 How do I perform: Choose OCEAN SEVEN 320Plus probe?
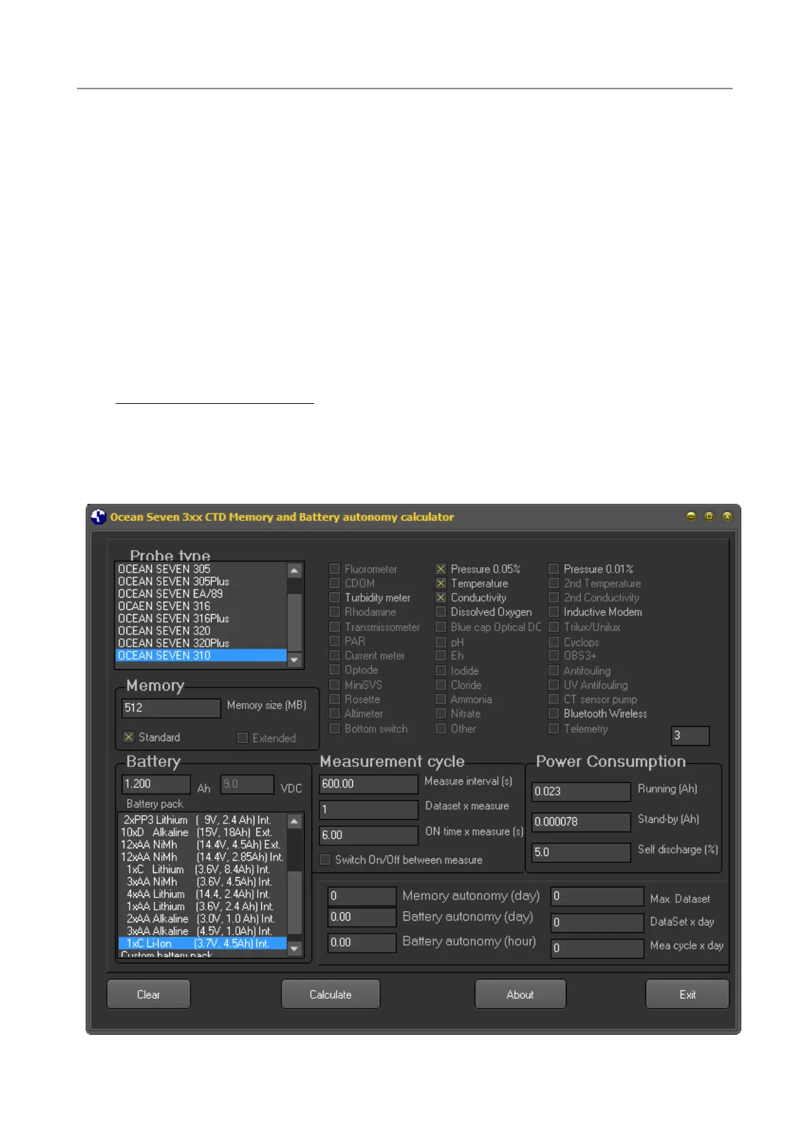click(201, 643)
